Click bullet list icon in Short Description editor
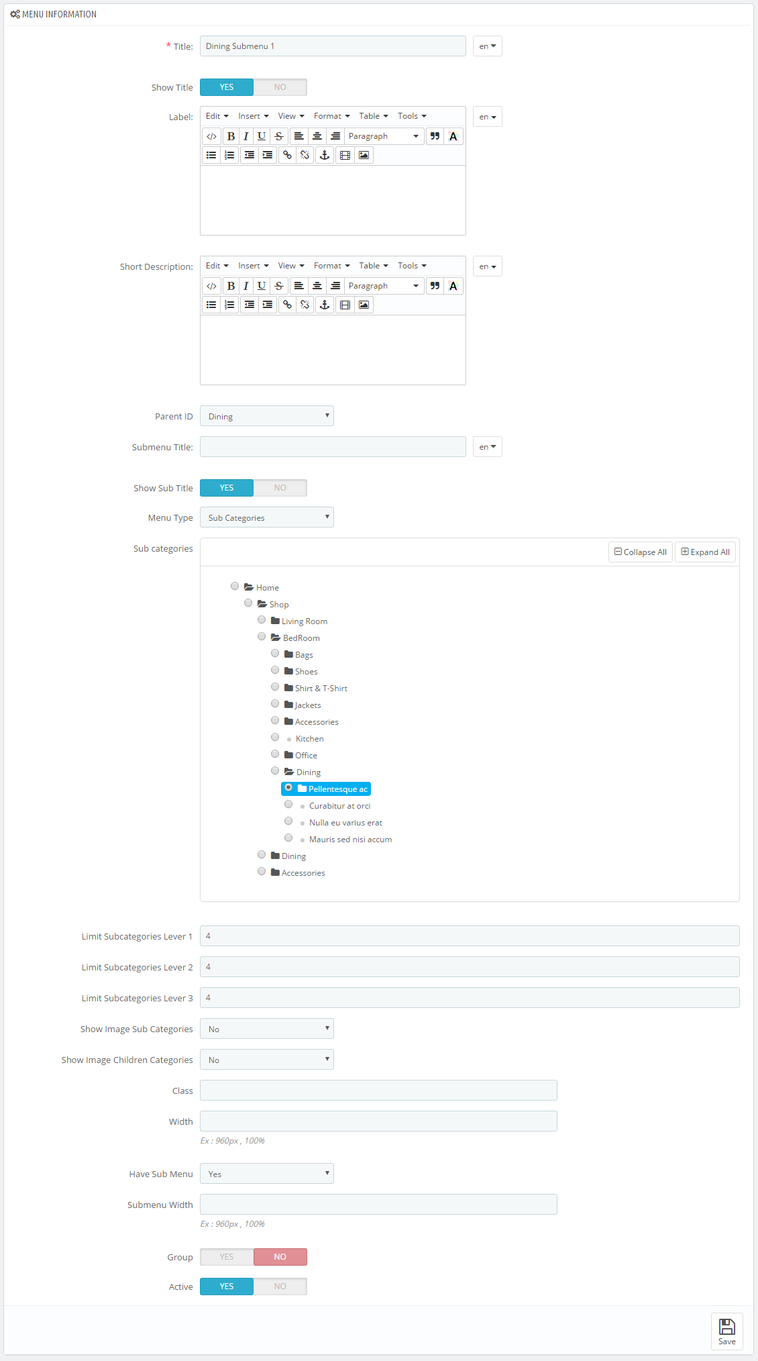The image size is (758, 1361). tap(211, 305)
